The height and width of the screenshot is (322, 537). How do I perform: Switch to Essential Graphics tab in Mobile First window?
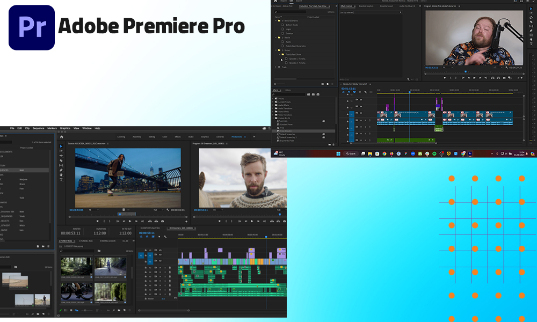coord(366,6)
